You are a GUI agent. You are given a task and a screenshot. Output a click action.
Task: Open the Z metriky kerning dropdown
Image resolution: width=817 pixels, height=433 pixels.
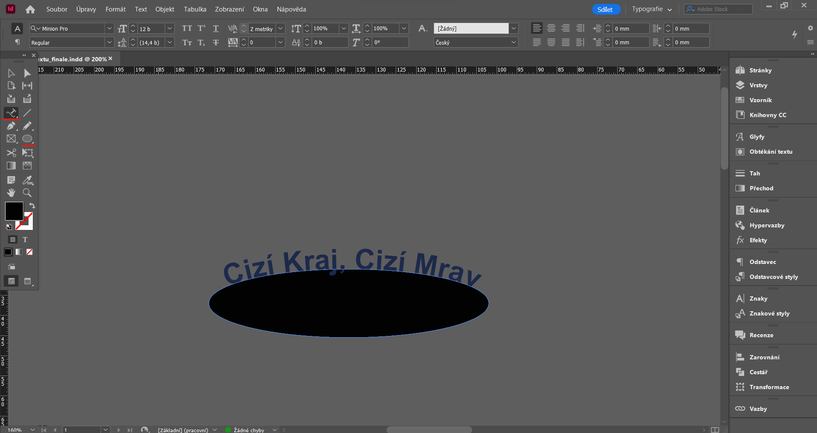pos(280,29)
